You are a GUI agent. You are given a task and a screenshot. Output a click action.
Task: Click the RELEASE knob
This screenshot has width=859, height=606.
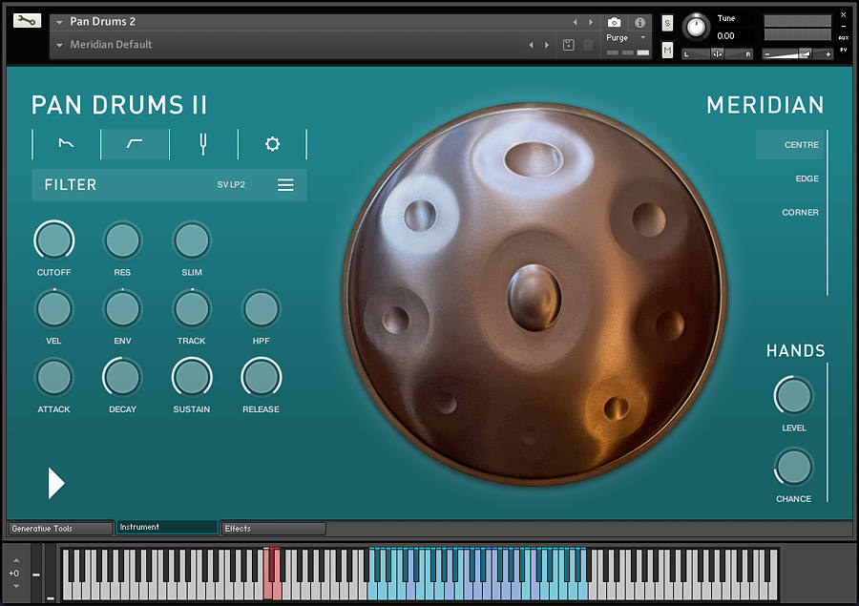[x=262, y=378]
